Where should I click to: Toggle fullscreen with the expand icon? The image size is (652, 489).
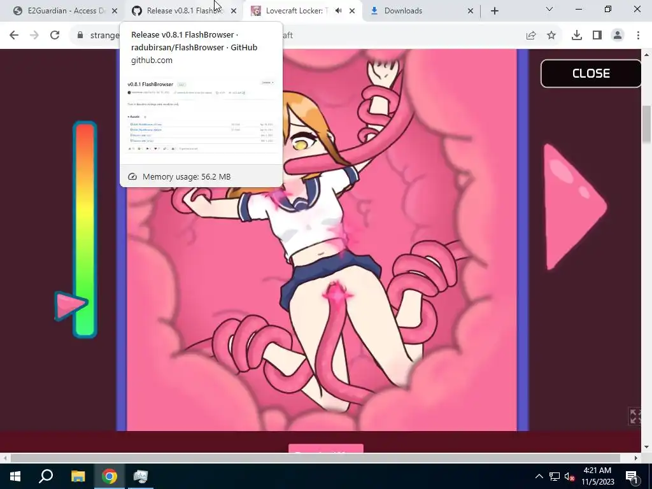(635, 416)
